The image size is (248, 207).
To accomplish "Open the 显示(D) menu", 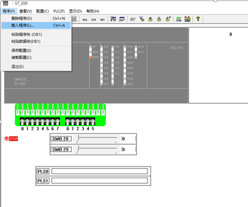I will click(x=76, y=11).
